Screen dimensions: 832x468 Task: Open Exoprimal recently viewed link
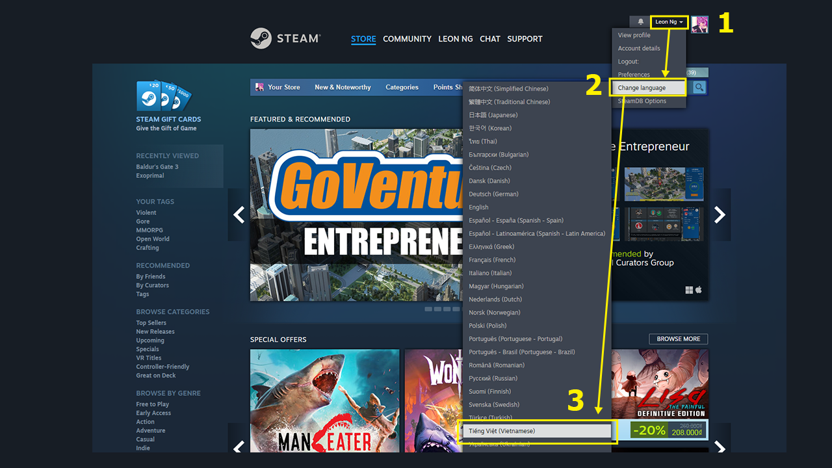click(149, 175)
